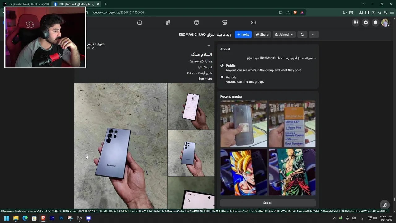Click the share page icon in address bar
This screenshot has width=396, height=223.
pyautogui.click(x=288, y=12)
